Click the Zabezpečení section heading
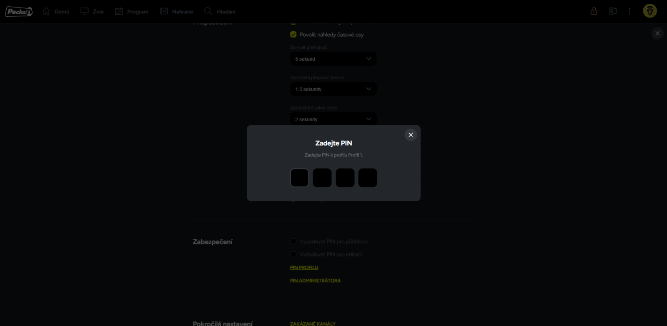The width and height of the screenshot is (667, 326). tap(213, 242)
